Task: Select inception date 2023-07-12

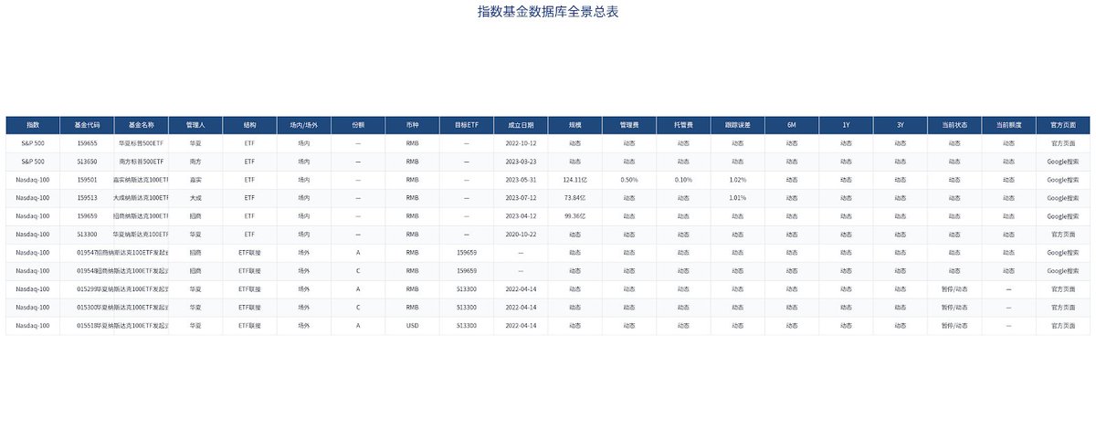Action: coord(521,198)
